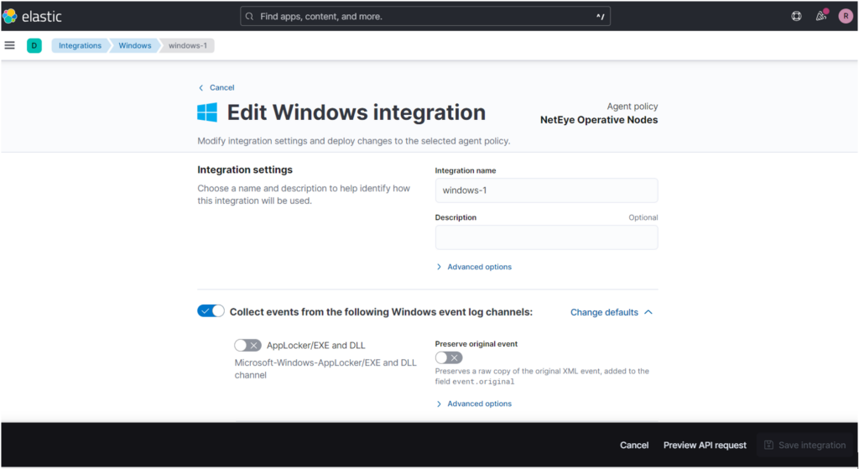
Task: Open the hamburger navigation menu
Action: pyautogui.click(x=10, y=45)
